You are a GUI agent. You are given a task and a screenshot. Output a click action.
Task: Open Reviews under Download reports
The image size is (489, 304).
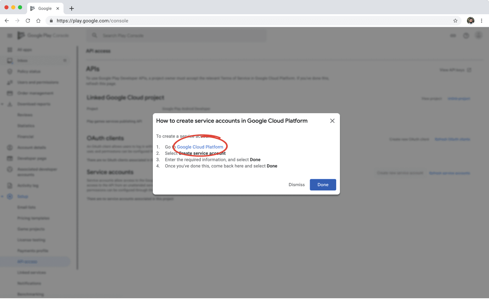pos(25,115)
